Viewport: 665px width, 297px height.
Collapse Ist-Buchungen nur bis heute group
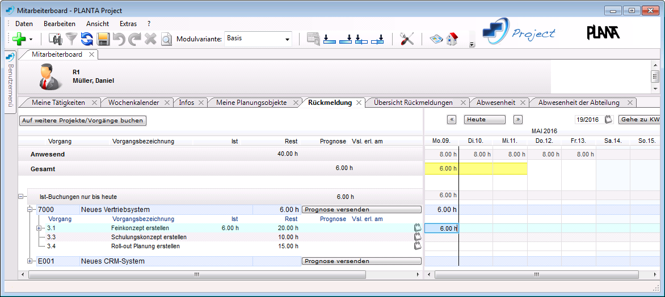pyautogui.click(x=20, y=197)
